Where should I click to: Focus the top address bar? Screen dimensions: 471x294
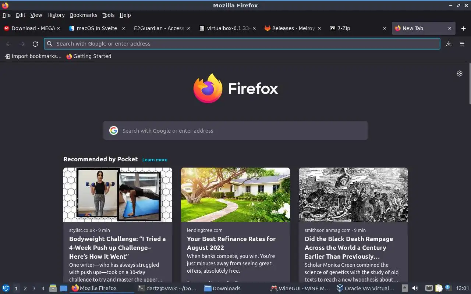242,44
